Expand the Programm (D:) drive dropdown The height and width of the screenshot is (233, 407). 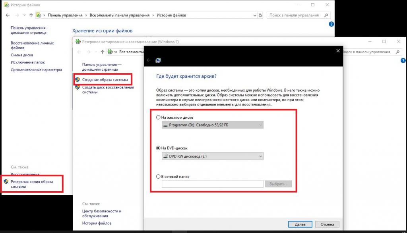click(x=213, y=125)
